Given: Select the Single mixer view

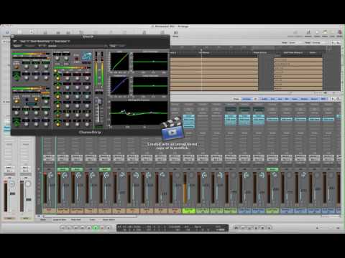Looking at the screenshot, I should click(236, 99).
